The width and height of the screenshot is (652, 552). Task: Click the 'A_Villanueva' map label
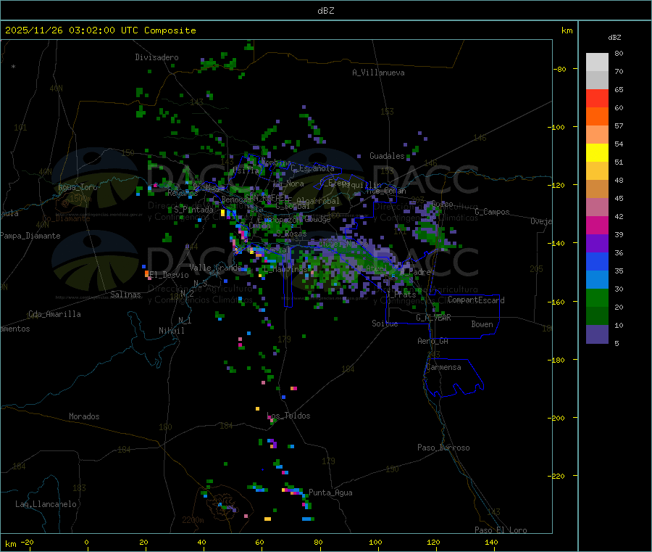pyautogui.click(x=378, y=73)
